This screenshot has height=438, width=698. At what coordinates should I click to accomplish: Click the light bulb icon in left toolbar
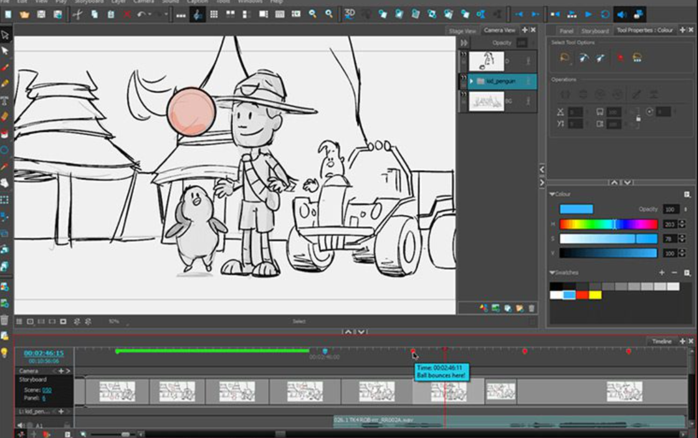pyautogui.click(x=5, y=353)
